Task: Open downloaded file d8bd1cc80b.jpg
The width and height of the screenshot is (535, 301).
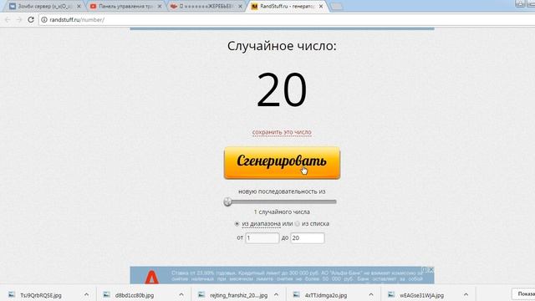Action: [x=135, y=295]
